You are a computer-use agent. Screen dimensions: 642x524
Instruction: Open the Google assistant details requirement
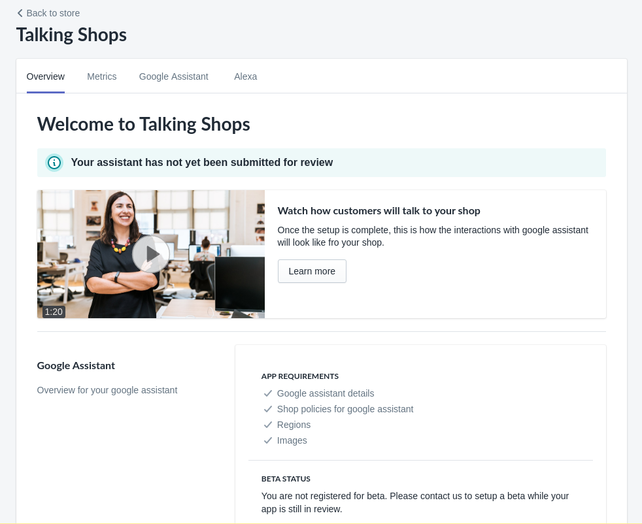click(325, 393)
